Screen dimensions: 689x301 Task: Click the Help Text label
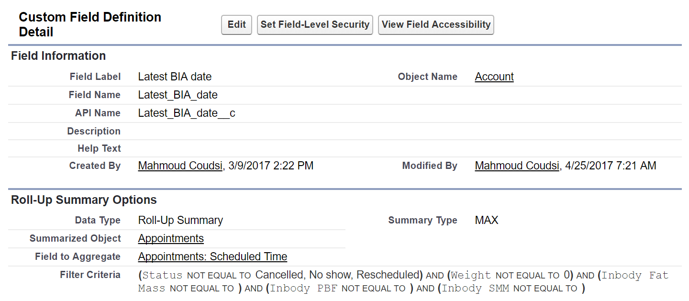point(99,148)
